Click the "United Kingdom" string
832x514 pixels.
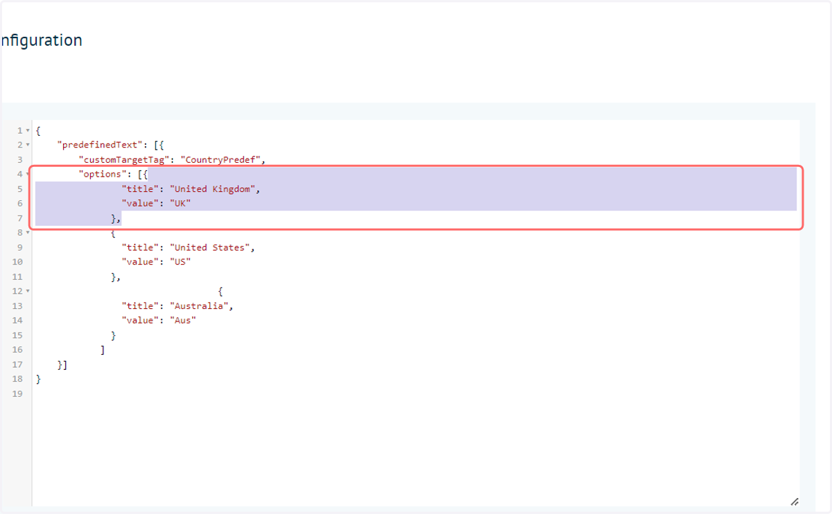212,189
